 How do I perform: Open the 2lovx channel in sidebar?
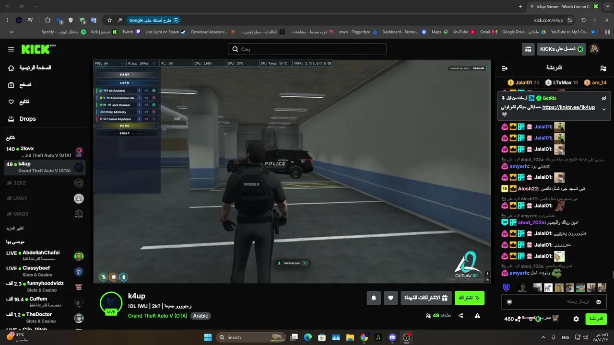[x=45, y=152]
